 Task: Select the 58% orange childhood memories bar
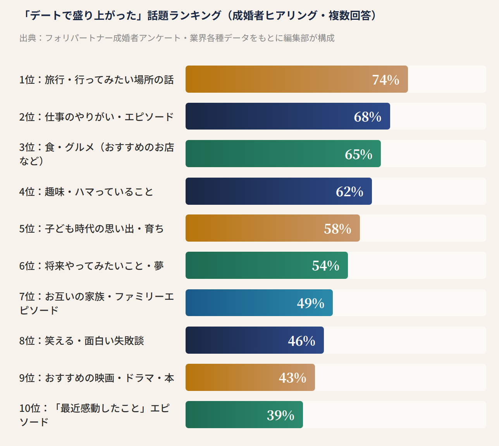(x=272, y=228)
